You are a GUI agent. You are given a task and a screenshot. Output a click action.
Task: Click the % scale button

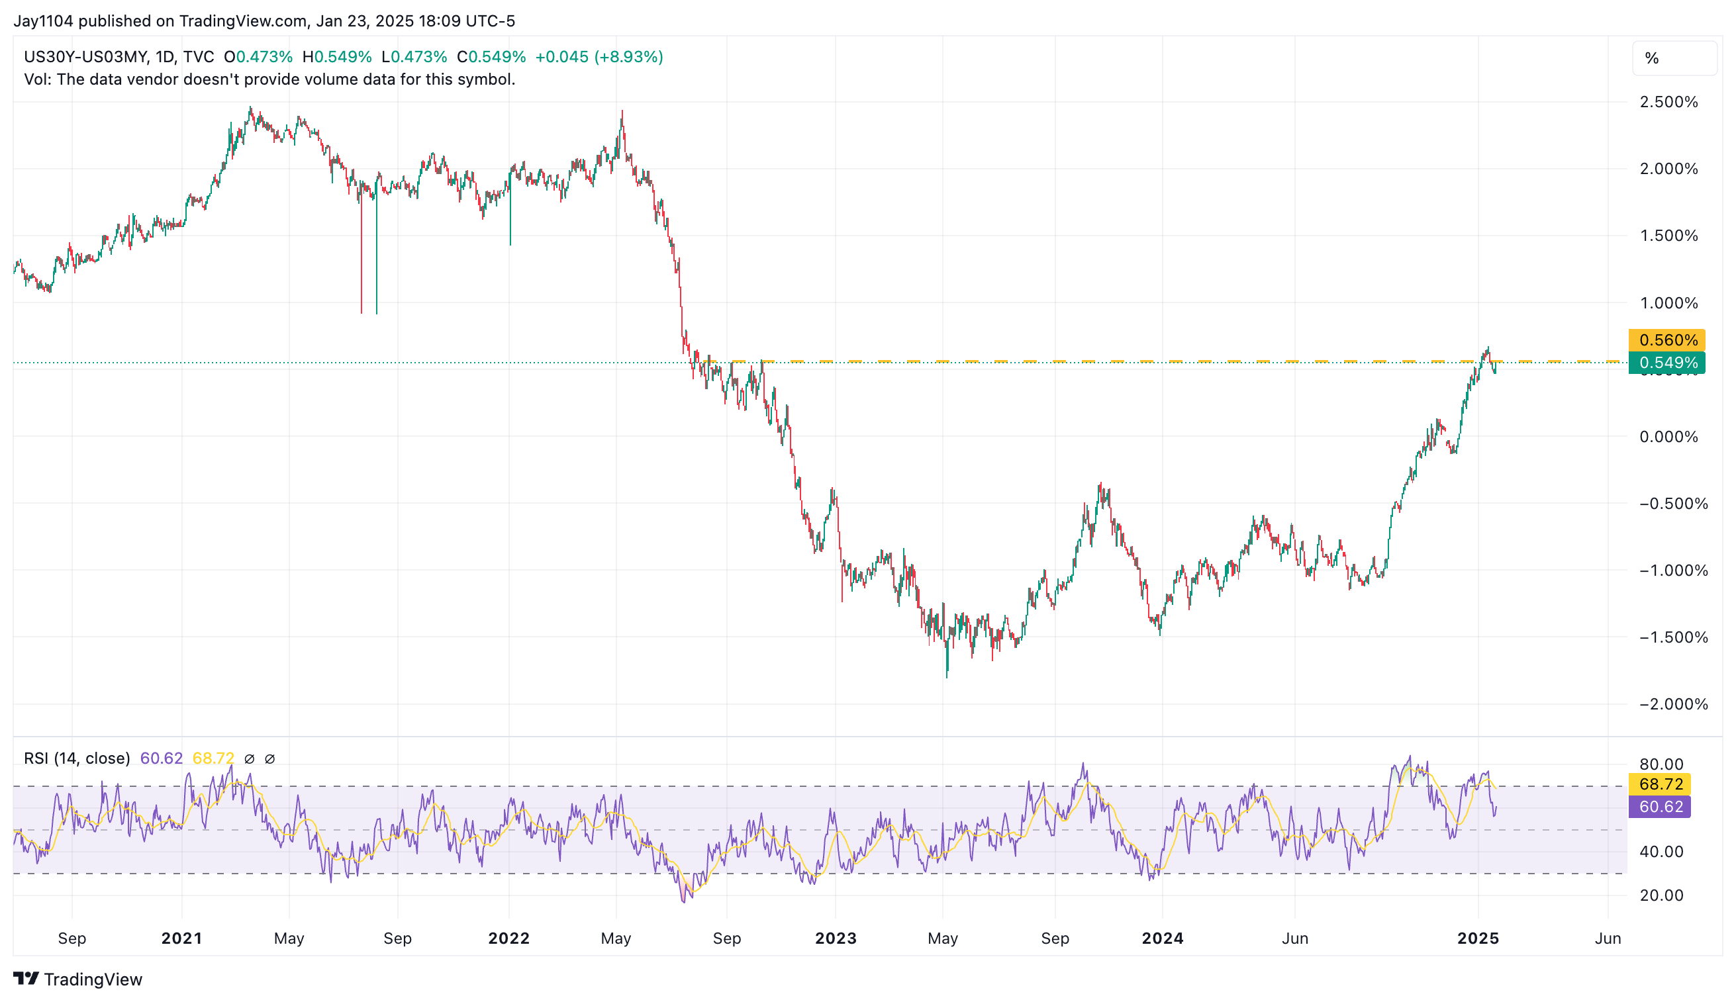pos(1673,58)
